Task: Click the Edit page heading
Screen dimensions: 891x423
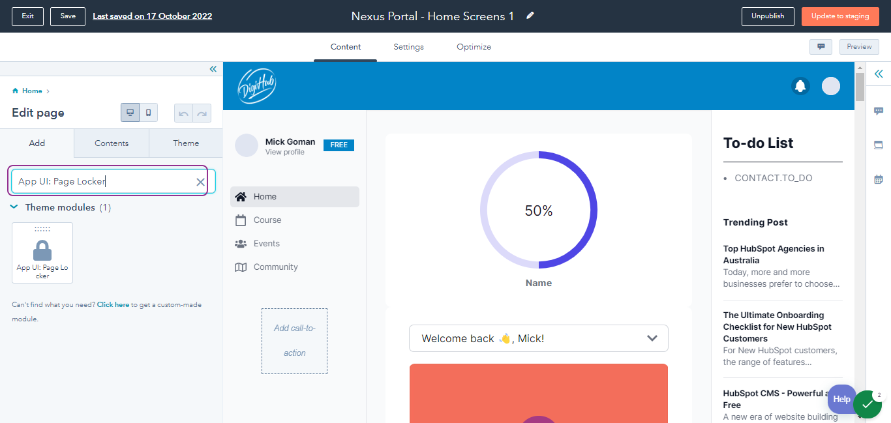Action: (x=38, y=113)
